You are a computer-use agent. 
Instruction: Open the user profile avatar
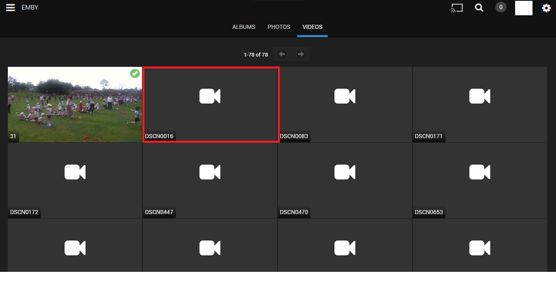(x=523, y=8)
